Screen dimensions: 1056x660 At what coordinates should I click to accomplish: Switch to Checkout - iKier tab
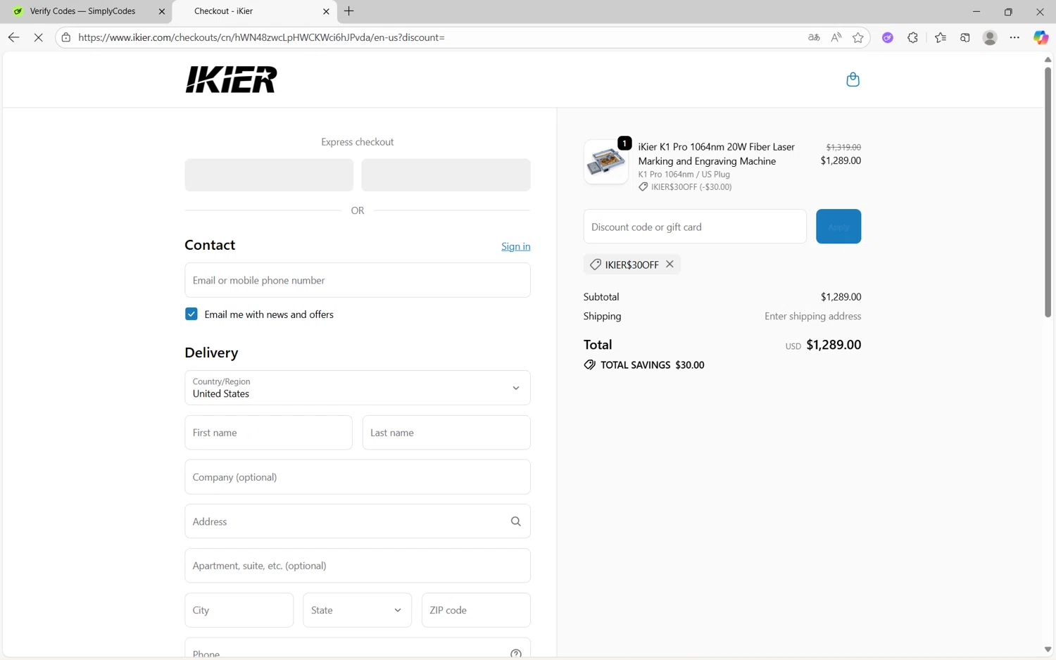(x=254, y=11)
